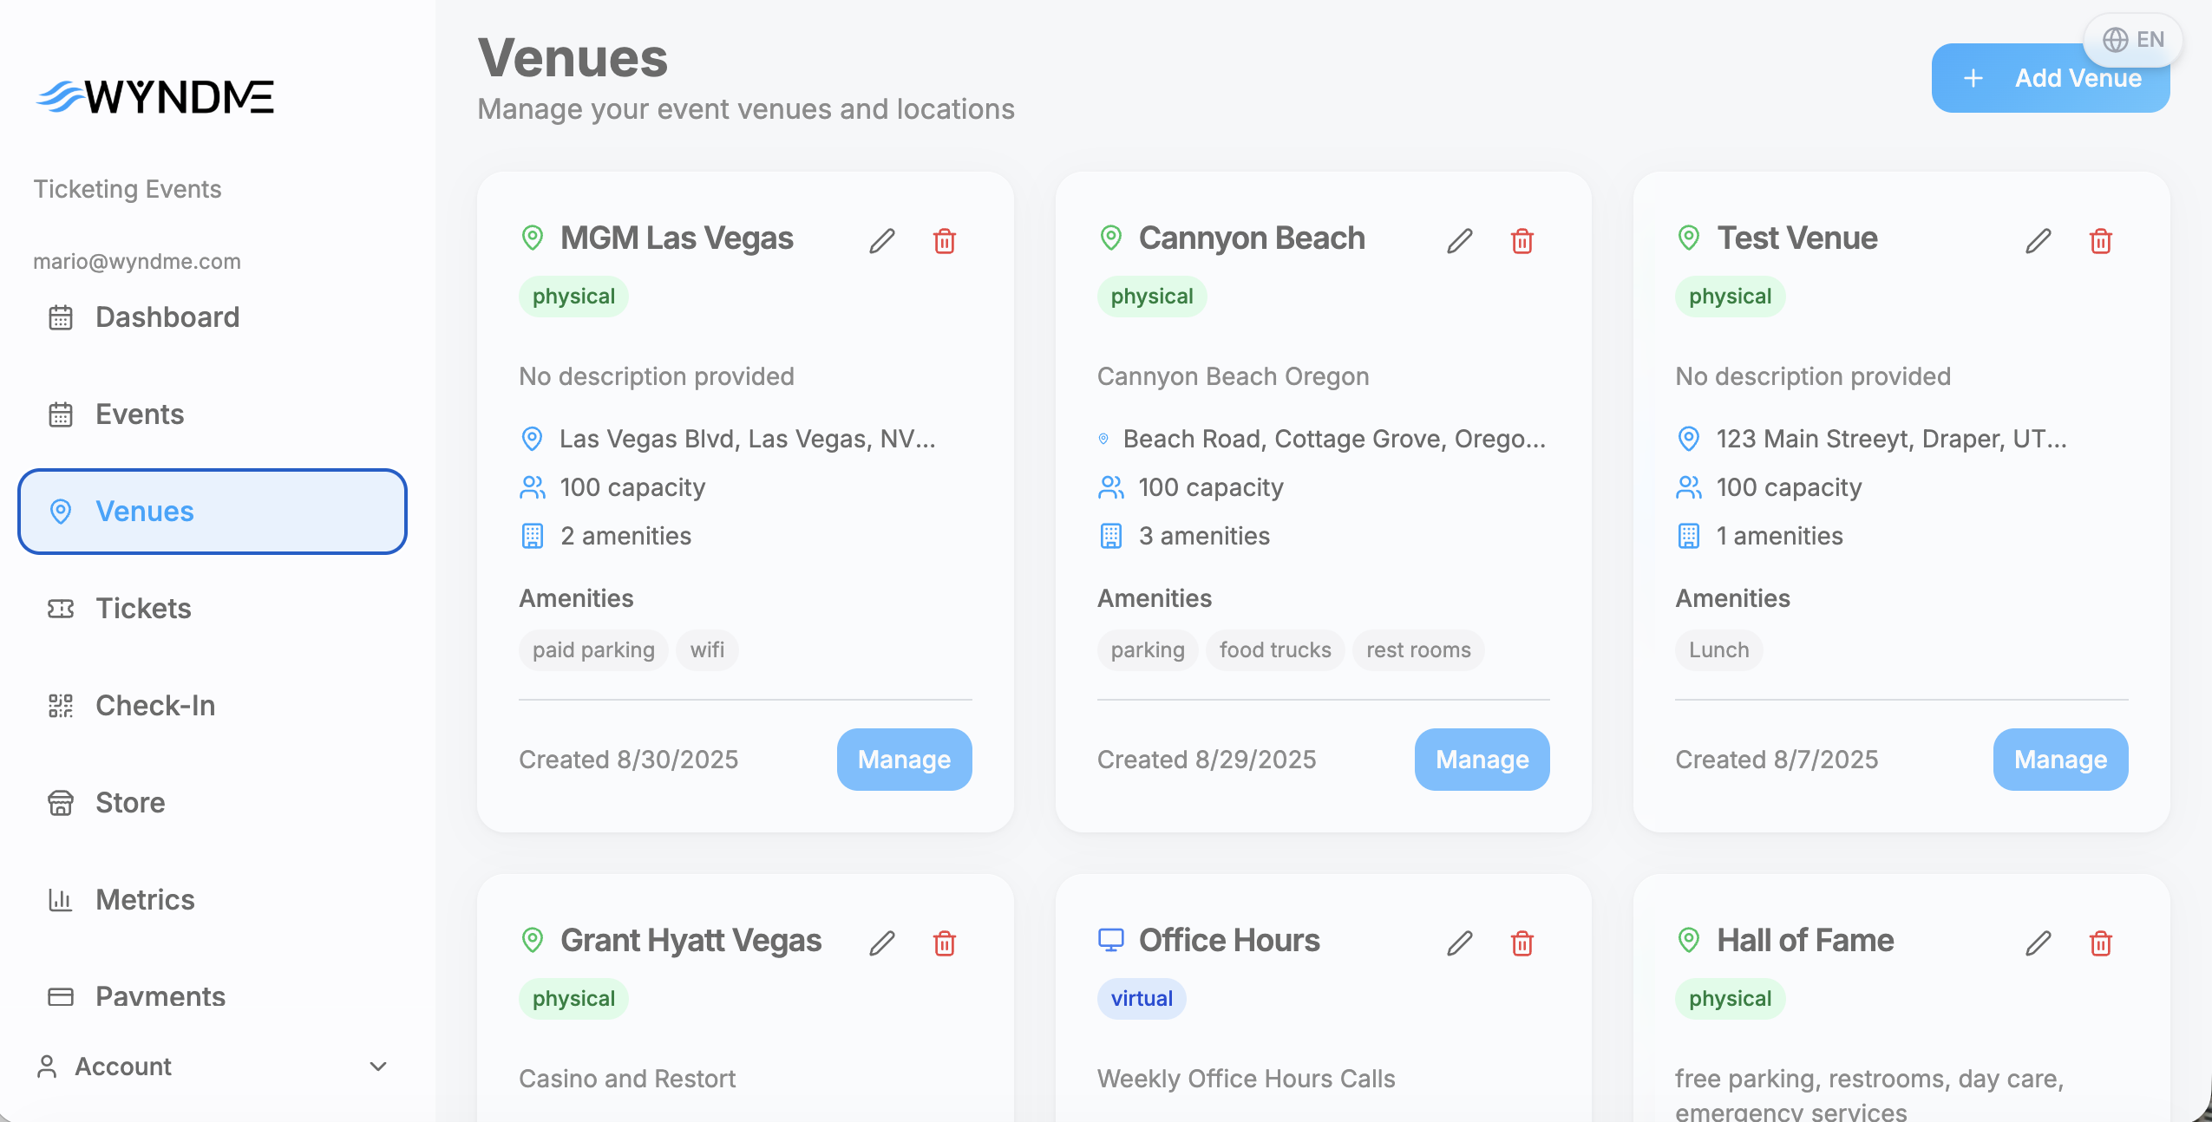The image size is (2212, 1122).
Task: Delete the Cannyon Beach venue
Action: tap(1522, 240)
